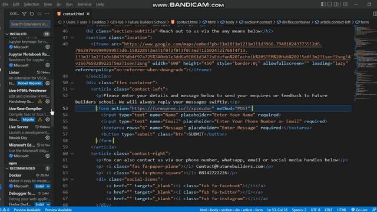The image size is (377, 212).
Task: Open the Edit menu
Action: [16, 4]
